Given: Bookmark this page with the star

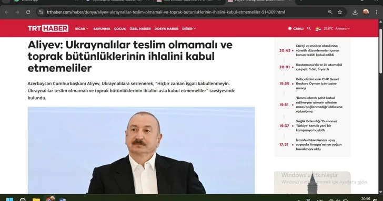Looking at the screenshot, I should point(340,12).
